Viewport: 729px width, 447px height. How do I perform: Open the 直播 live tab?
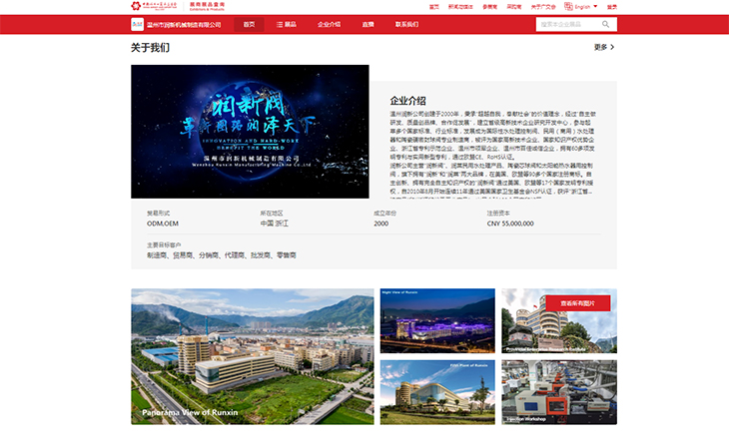pyautogui.click(x=367, y=24)
